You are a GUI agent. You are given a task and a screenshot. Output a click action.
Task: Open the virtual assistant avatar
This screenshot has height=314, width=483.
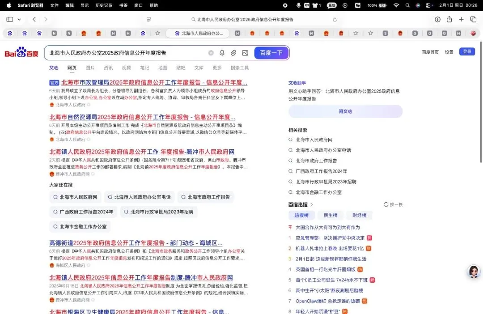click(474, 272)
